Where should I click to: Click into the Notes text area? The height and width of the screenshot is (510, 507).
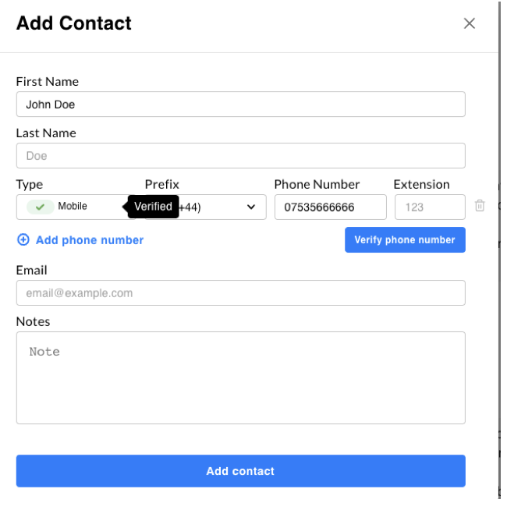click(x=241, y=377)
